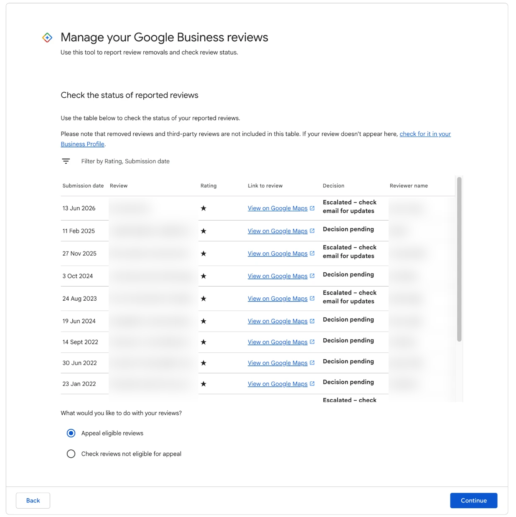Click the Submission date column header
This screenshot has height=517, width=516.
click(83, 186)
